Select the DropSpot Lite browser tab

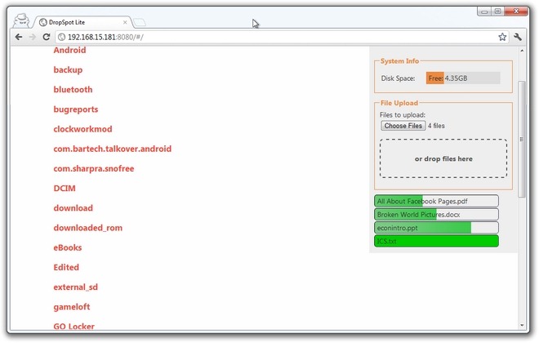tap(82, 22)
